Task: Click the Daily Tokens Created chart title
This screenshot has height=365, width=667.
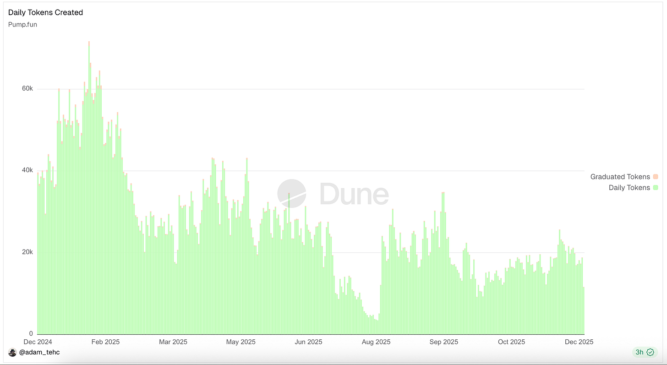Action: pyautogui.click(x=45, y=12)
